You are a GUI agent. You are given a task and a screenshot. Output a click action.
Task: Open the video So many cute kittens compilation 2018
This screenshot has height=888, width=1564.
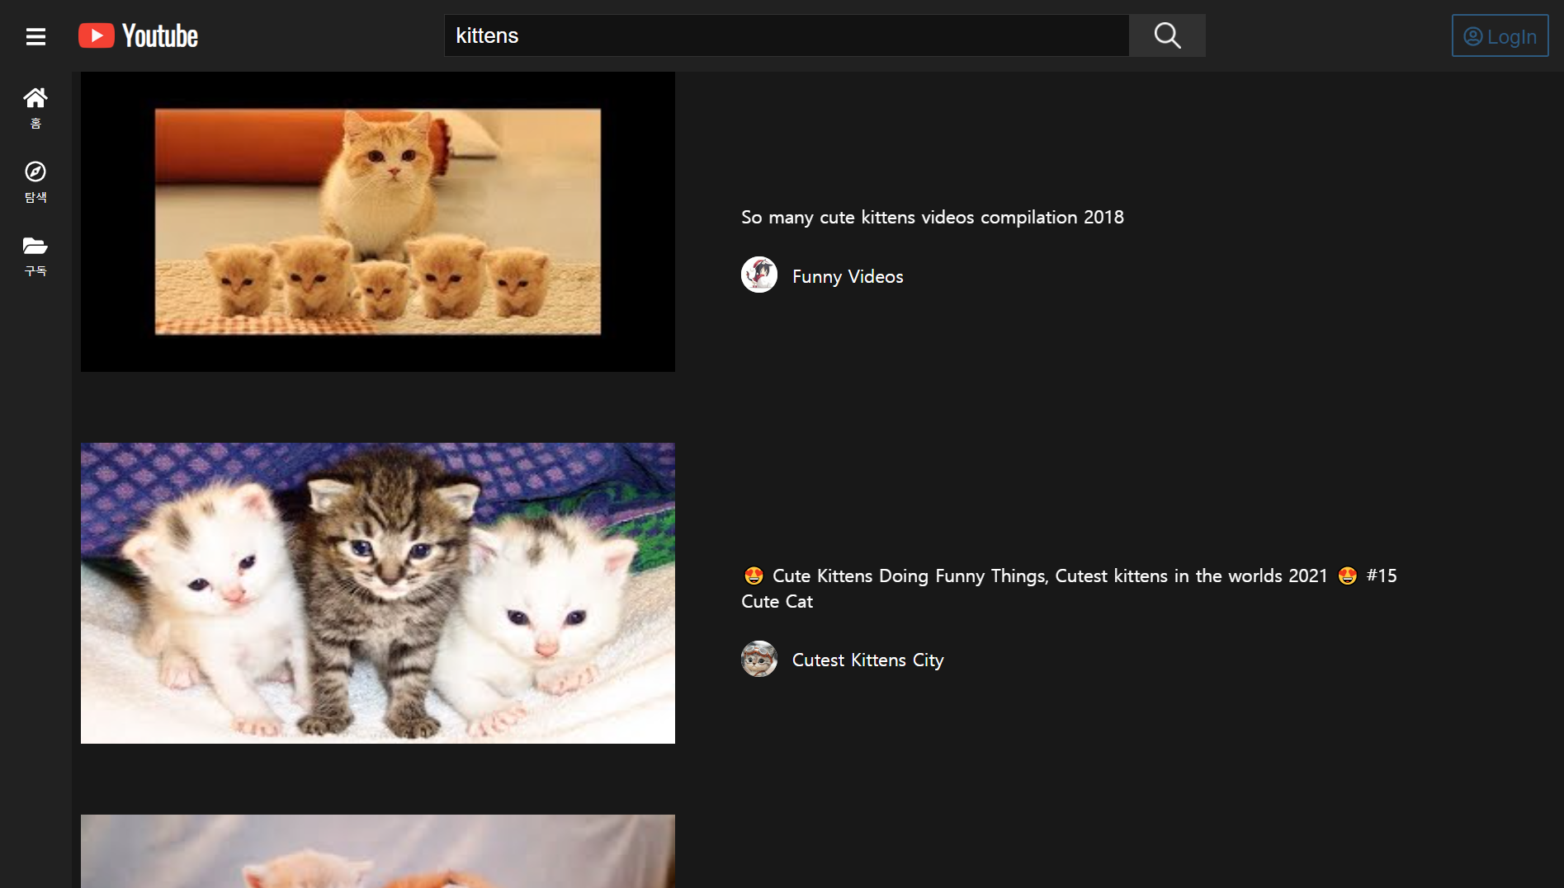(932, 217)
